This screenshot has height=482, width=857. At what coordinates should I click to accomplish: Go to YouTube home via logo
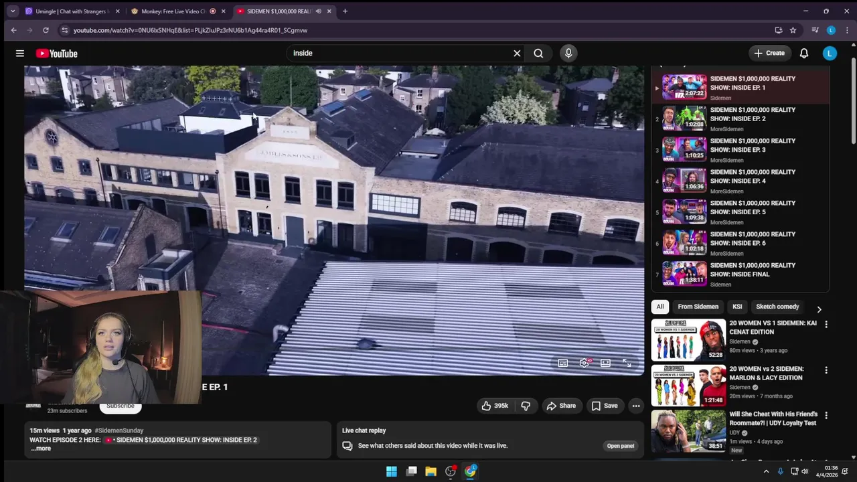click(57, 54)
